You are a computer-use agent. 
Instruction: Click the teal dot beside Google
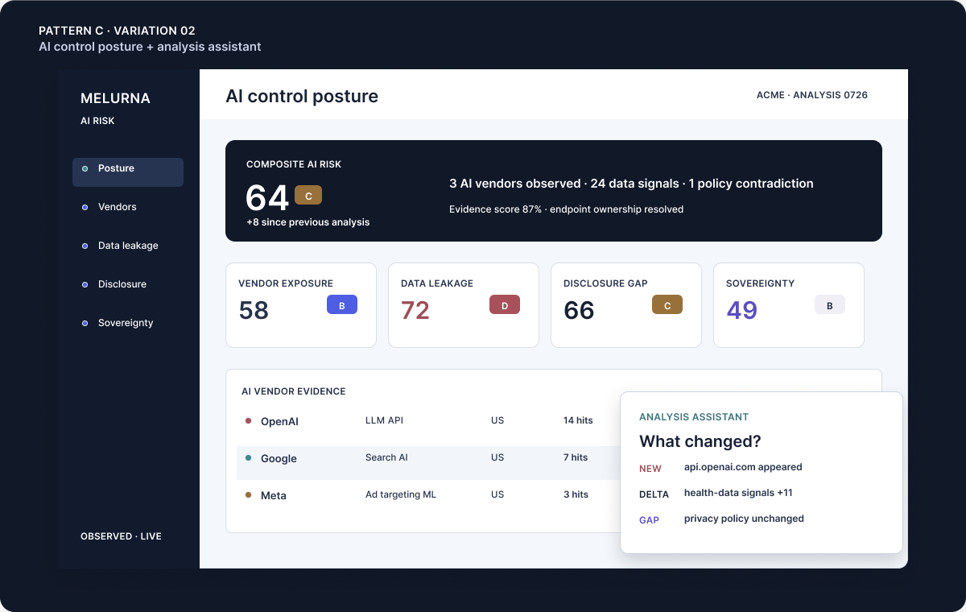click(248, 457)
